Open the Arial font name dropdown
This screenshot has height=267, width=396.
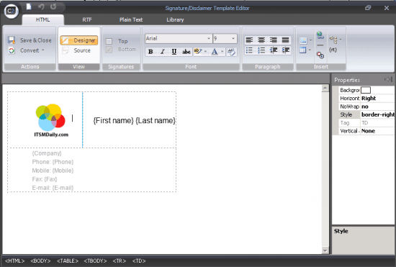[209, 38]
